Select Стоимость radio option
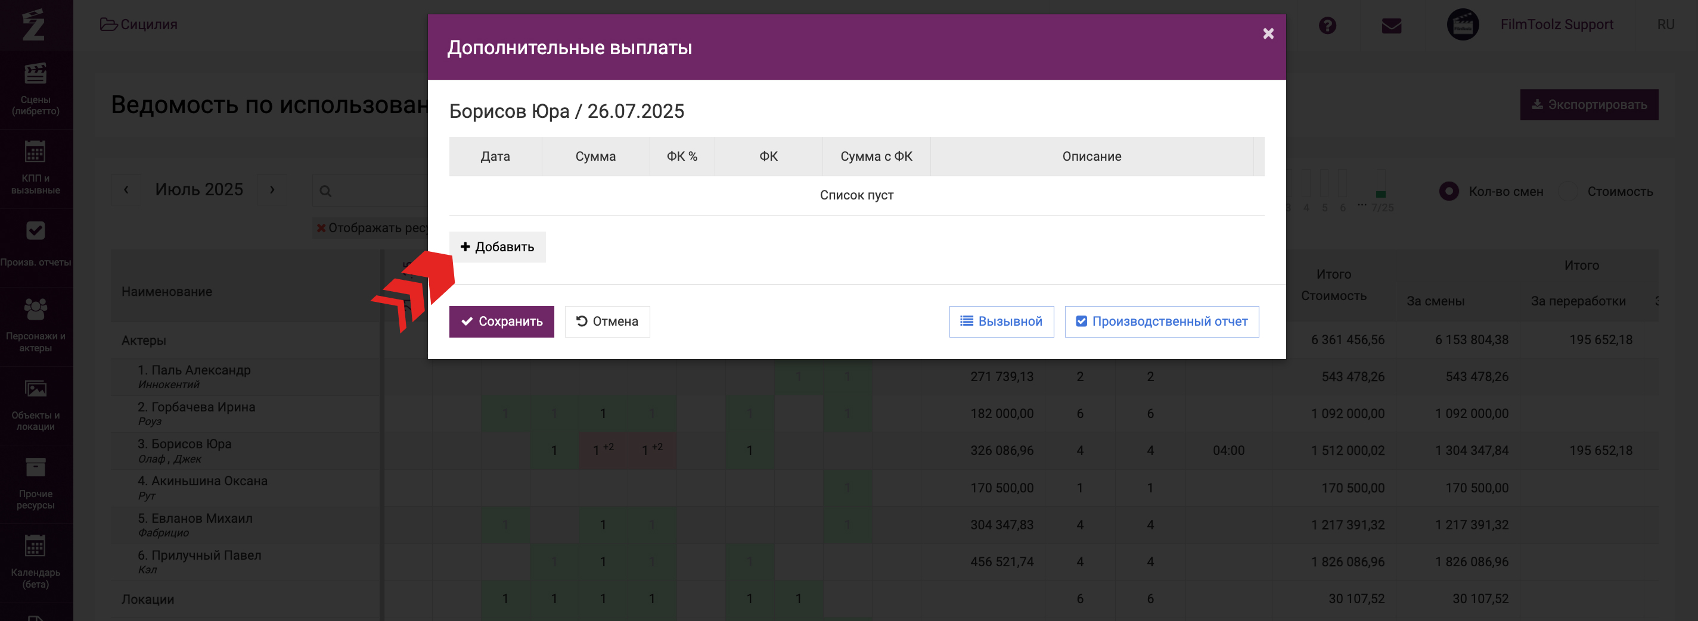 pyautogui.click(x=1567, y=192)
